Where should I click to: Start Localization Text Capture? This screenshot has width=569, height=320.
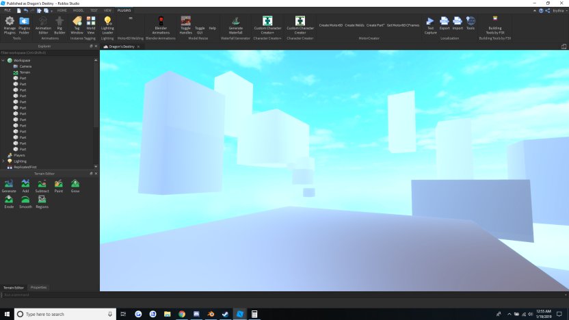[x=430, y=25]
